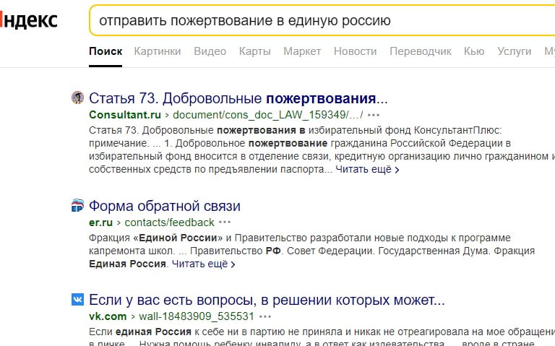
Task: Click the VK favicon beside the third result
Action: (77, 299)
